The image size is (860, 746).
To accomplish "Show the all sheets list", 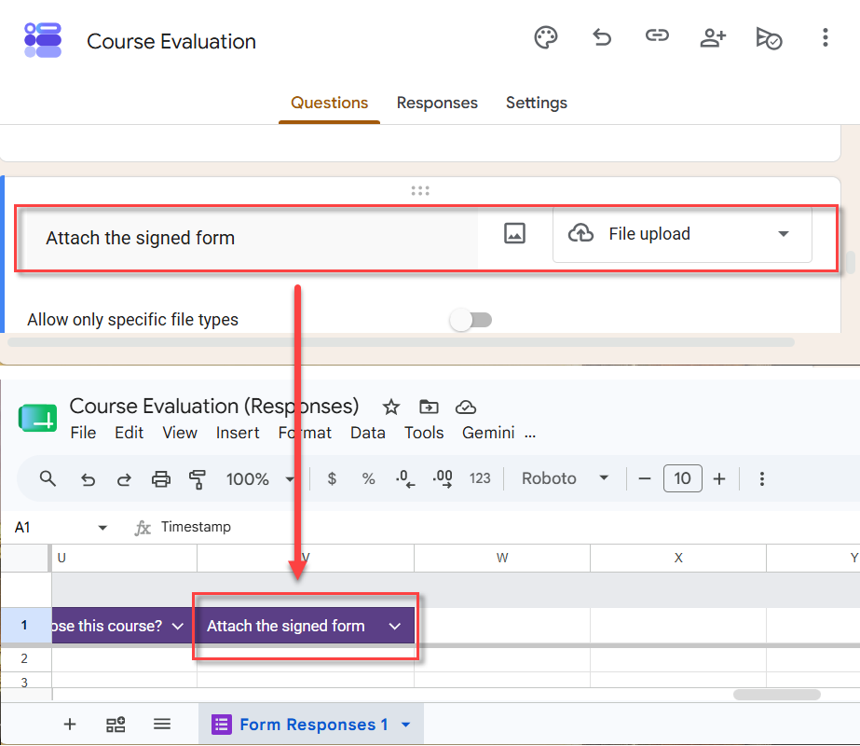I will [x=162, y=724].
